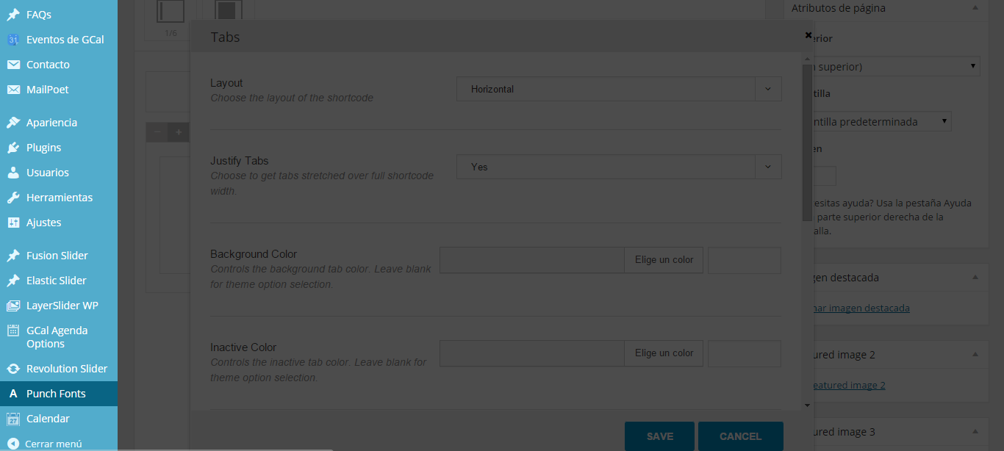
Task: Open Plugins menu item
Action: (x=59, y=148)
